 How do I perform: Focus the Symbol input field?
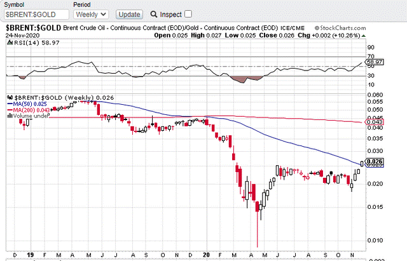[x=36, y=13]
